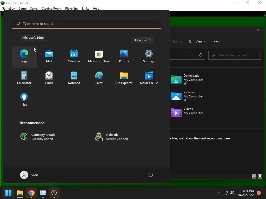Refresh the File Explorer view
This screenshot has width=266, height=199.
(x=201, y=55)
